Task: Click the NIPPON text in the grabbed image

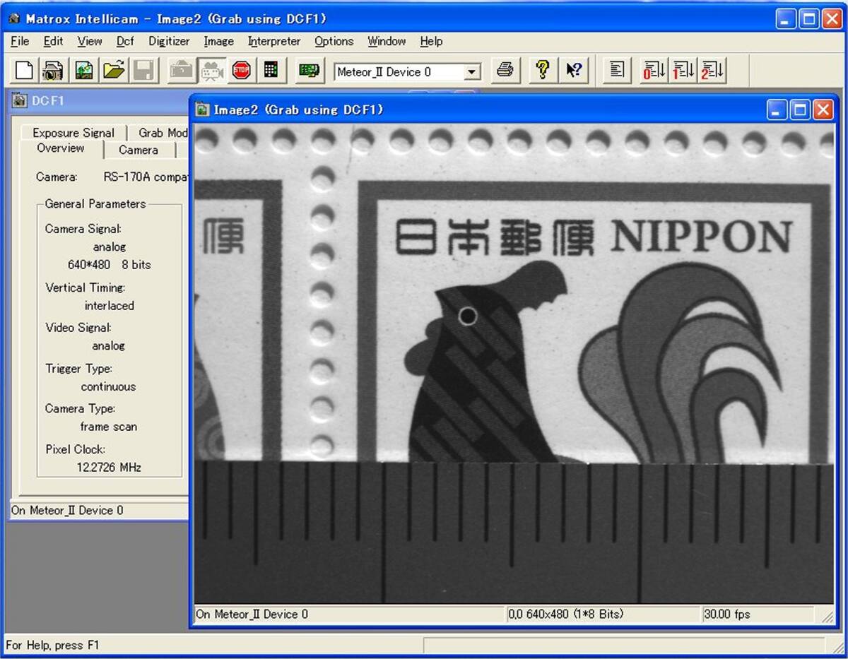Action: (x=701, y=237)
